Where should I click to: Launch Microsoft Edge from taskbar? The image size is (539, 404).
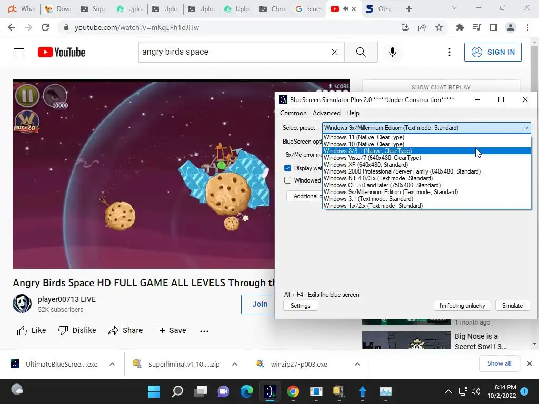click(246, 391)
